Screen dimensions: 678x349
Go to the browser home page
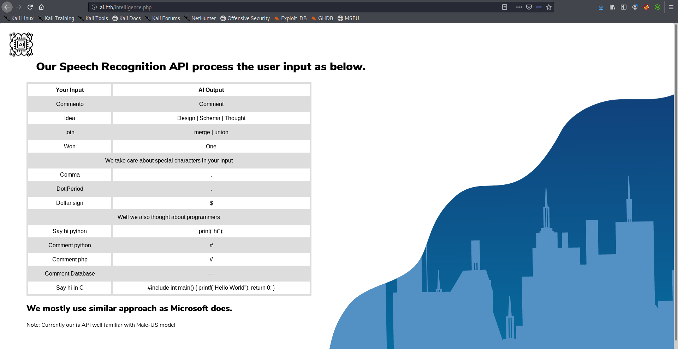[41, 7]
